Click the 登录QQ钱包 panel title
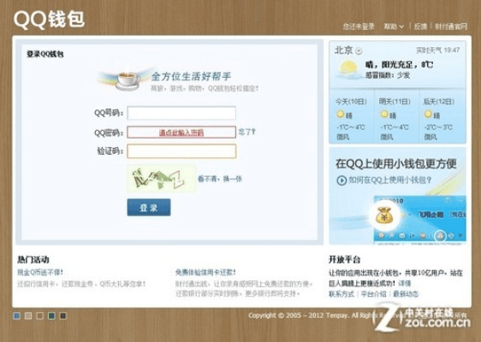481x342 pixels. (45, 54)
